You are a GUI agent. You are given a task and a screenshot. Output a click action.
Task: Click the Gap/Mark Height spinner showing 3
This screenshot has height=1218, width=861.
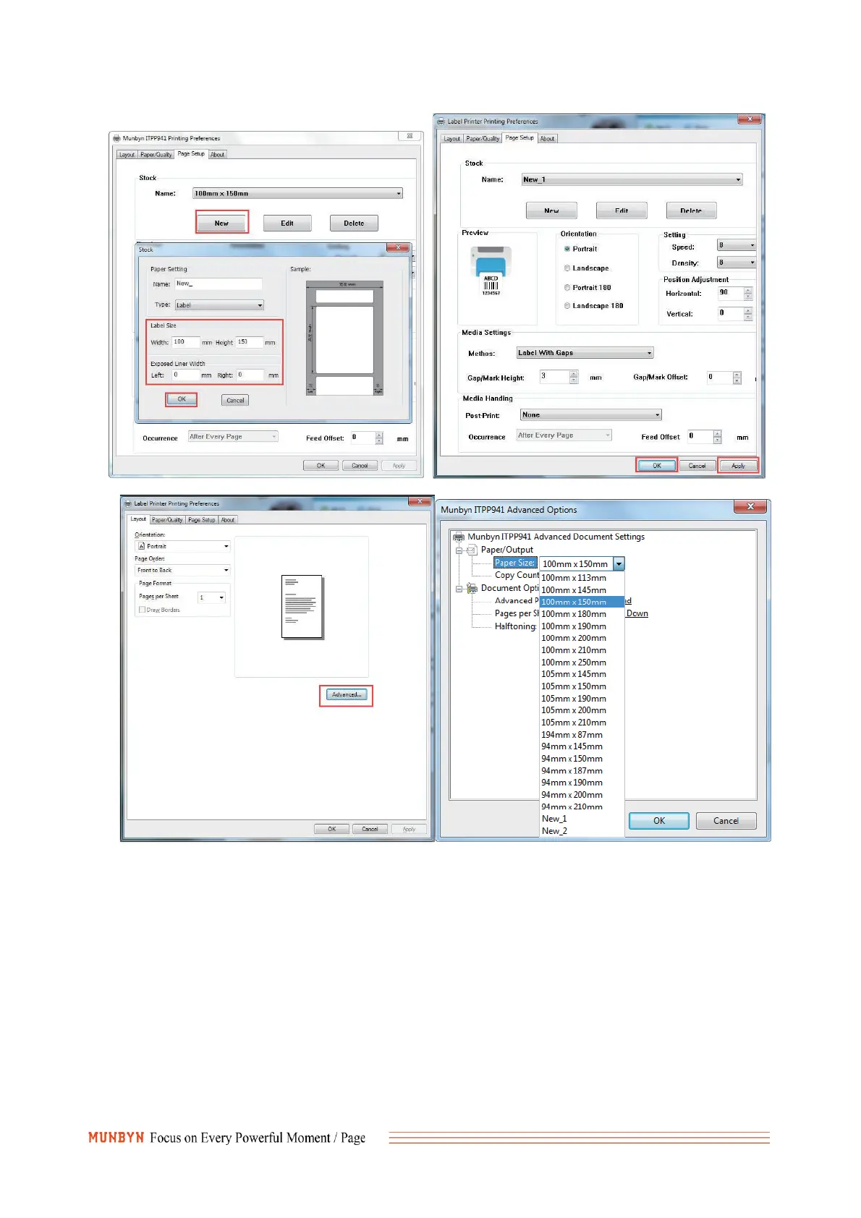tap(559, 377)
